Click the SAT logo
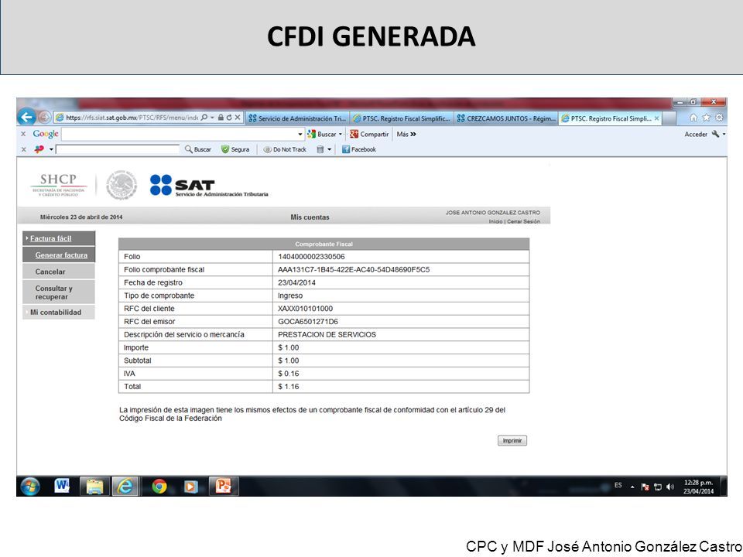Image resolution: width=743 pixels, height=557 pixels. [209, 185]
